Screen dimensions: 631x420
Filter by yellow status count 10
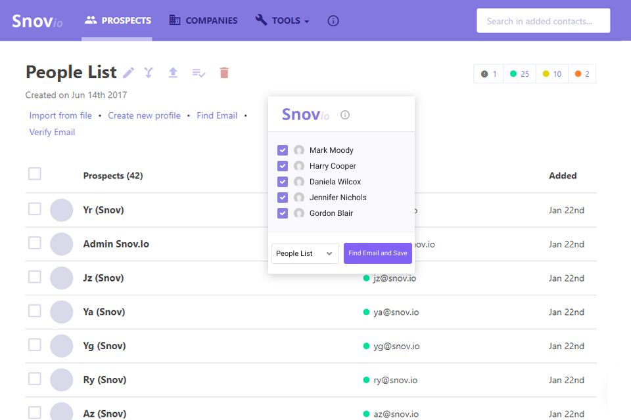(x=552, y=74)
